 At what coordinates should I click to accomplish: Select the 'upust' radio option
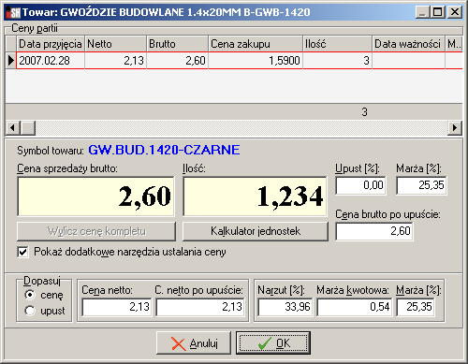pyautogui.click(x=30, y=311)
